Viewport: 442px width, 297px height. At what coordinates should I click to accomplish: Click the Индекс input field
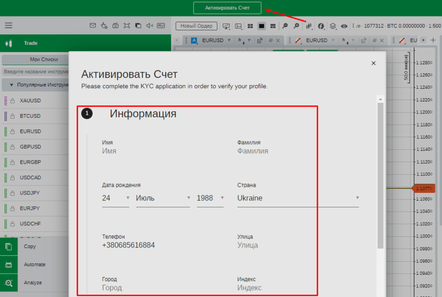(x=298, y=288)
